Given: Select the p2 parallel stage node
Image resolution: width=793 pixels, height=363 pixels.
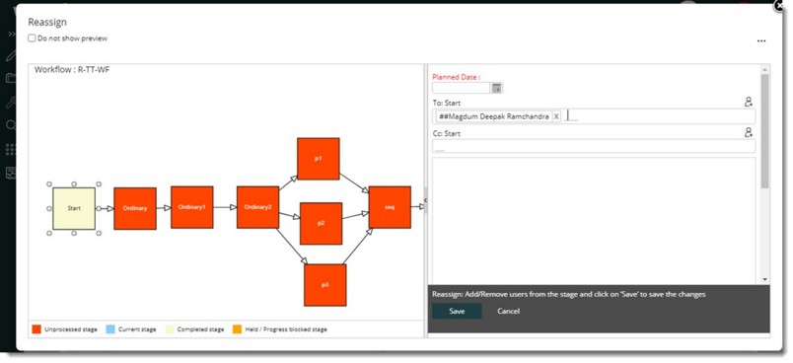Looking at the screenshot, I should [321, 224].
